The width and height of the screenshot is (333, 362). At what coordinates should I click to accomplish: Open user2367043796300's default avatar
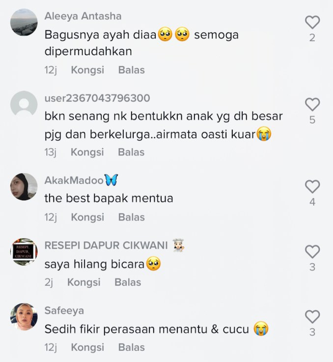click(24, 104)
